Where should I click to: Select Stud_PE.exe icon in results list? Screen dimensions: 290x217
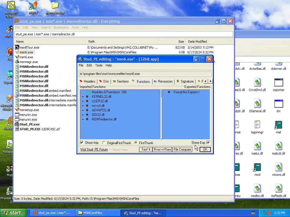(17, 124)
